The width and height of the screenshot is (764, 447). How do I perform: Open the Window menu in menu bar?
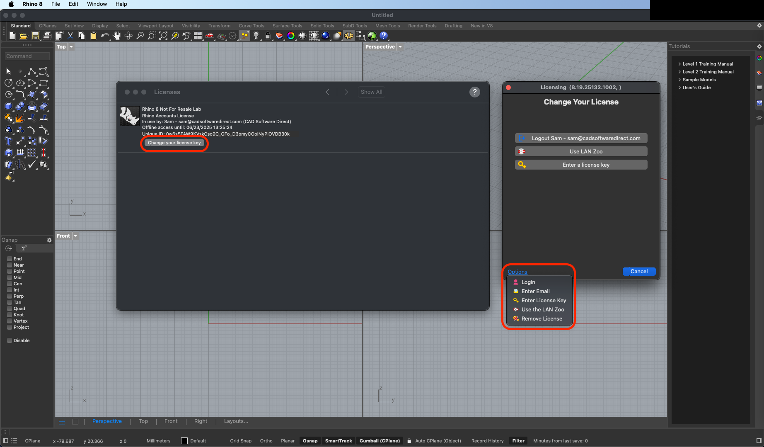(97, 4)
